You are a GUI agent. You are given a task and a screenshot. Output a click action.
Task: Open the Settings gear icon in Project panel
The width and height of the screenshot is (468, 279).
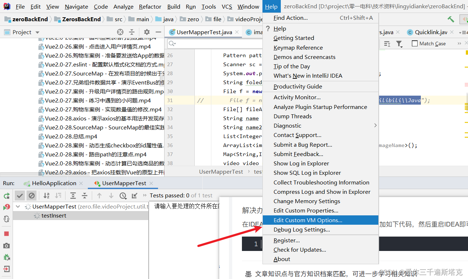point(147,32)
